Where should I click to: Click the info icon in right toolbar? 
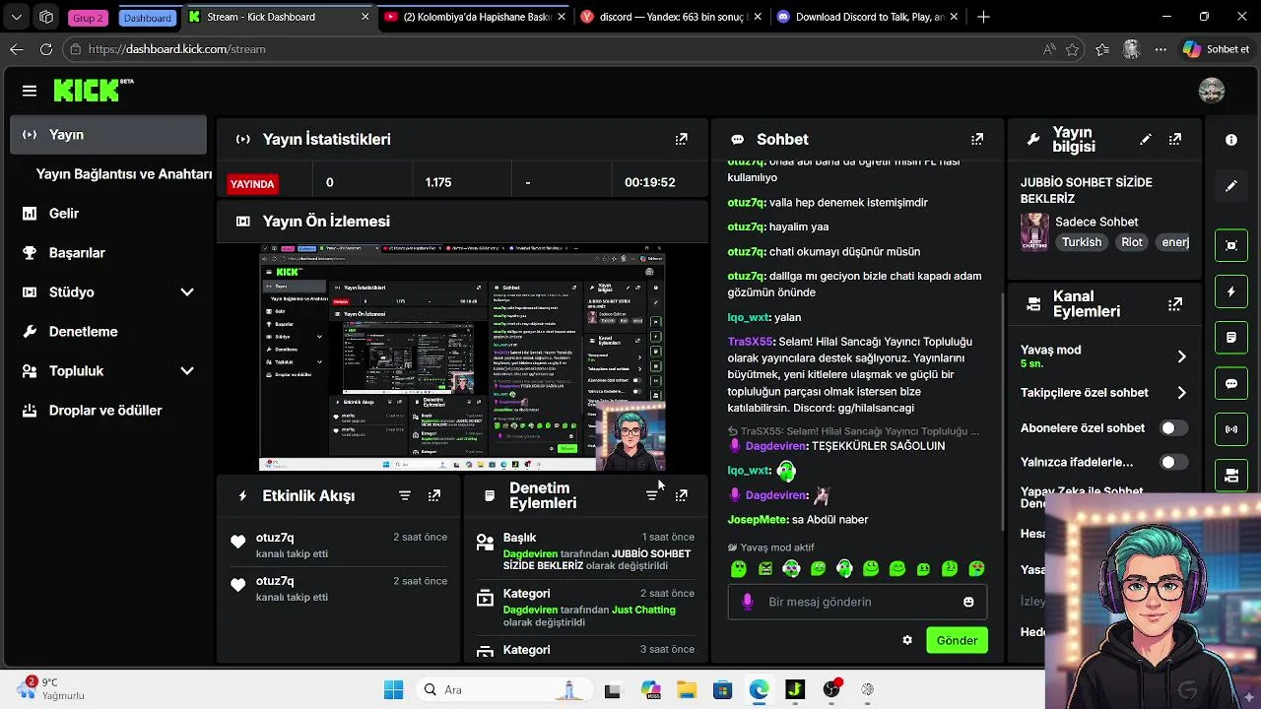(x=1230, y=140)
